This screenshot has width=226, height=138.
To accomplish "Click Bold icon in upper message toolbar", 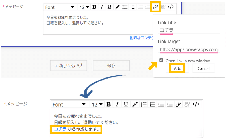I will (x=94, y=7).
